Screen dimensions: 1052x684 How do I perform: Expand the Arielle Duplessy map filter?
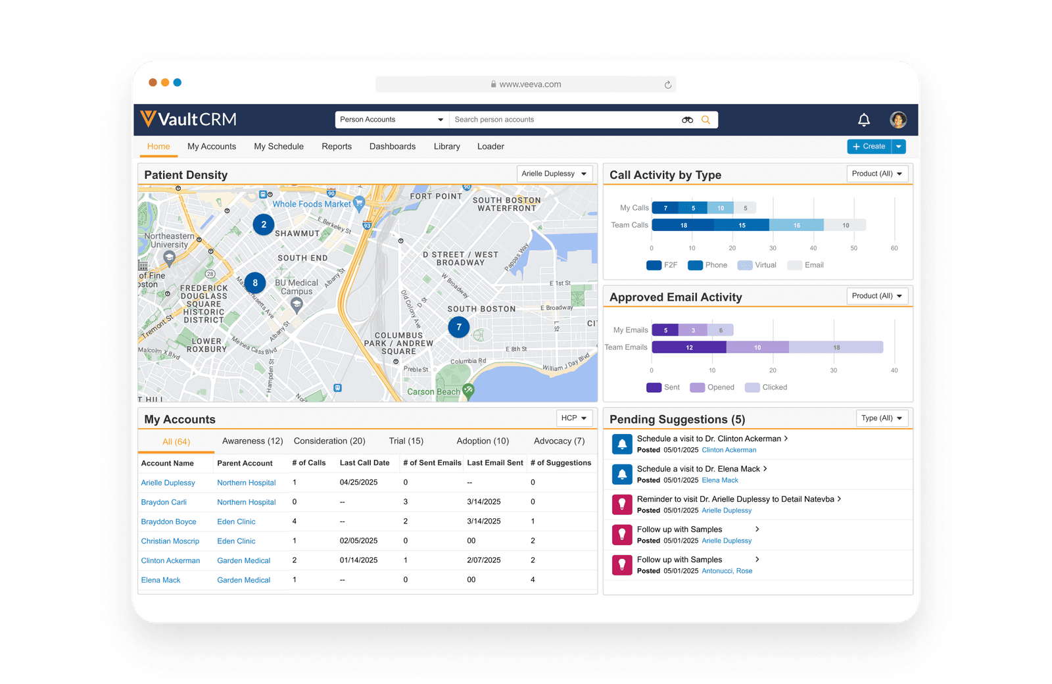[554, 174]
